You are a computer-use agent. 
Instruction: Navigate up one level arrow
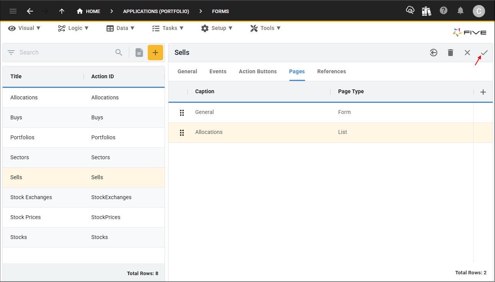pos(62,11)
